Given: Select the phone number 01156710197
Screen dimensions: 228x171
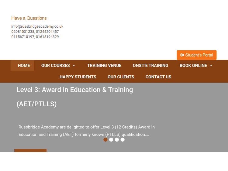Looking at the screenshot, I should 23,37.
